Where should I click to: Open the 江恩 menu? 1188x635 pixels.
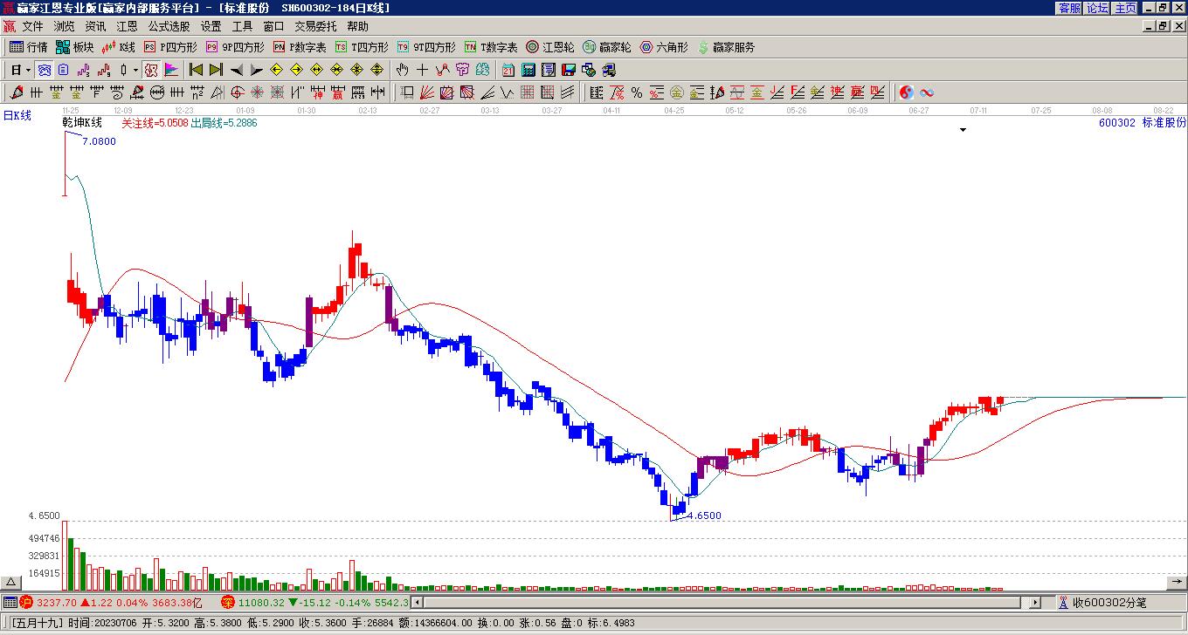[127, 27]
